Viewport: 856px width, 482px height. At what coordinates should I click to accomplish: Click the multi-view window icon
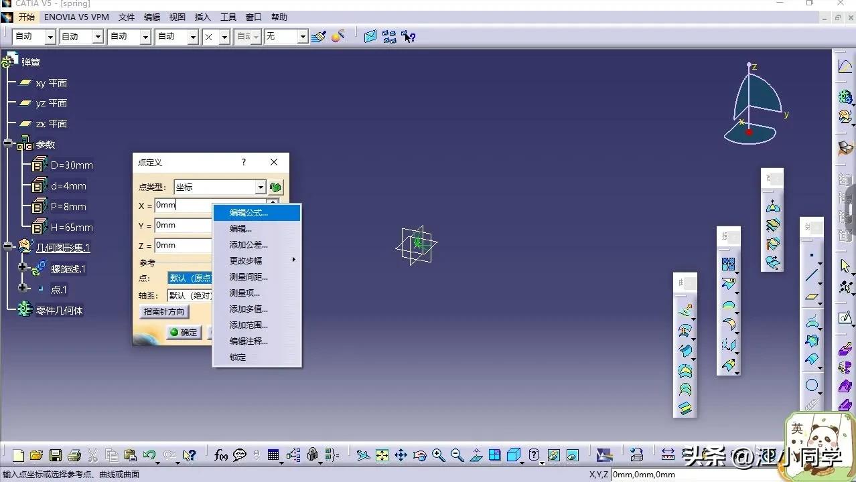click(x=494, y=455)
